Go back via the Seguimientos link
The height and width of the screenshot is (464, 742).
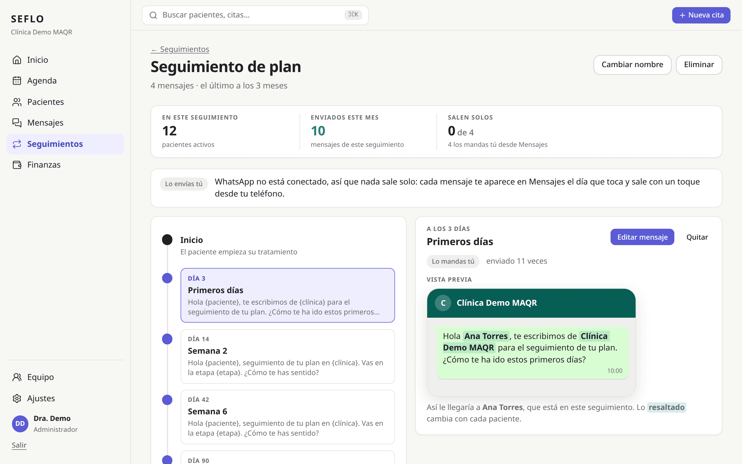click(x=180, y=49)
